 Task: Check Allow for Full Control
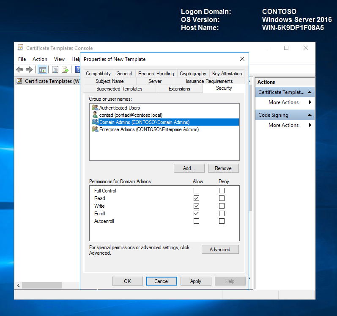(196, 190)
